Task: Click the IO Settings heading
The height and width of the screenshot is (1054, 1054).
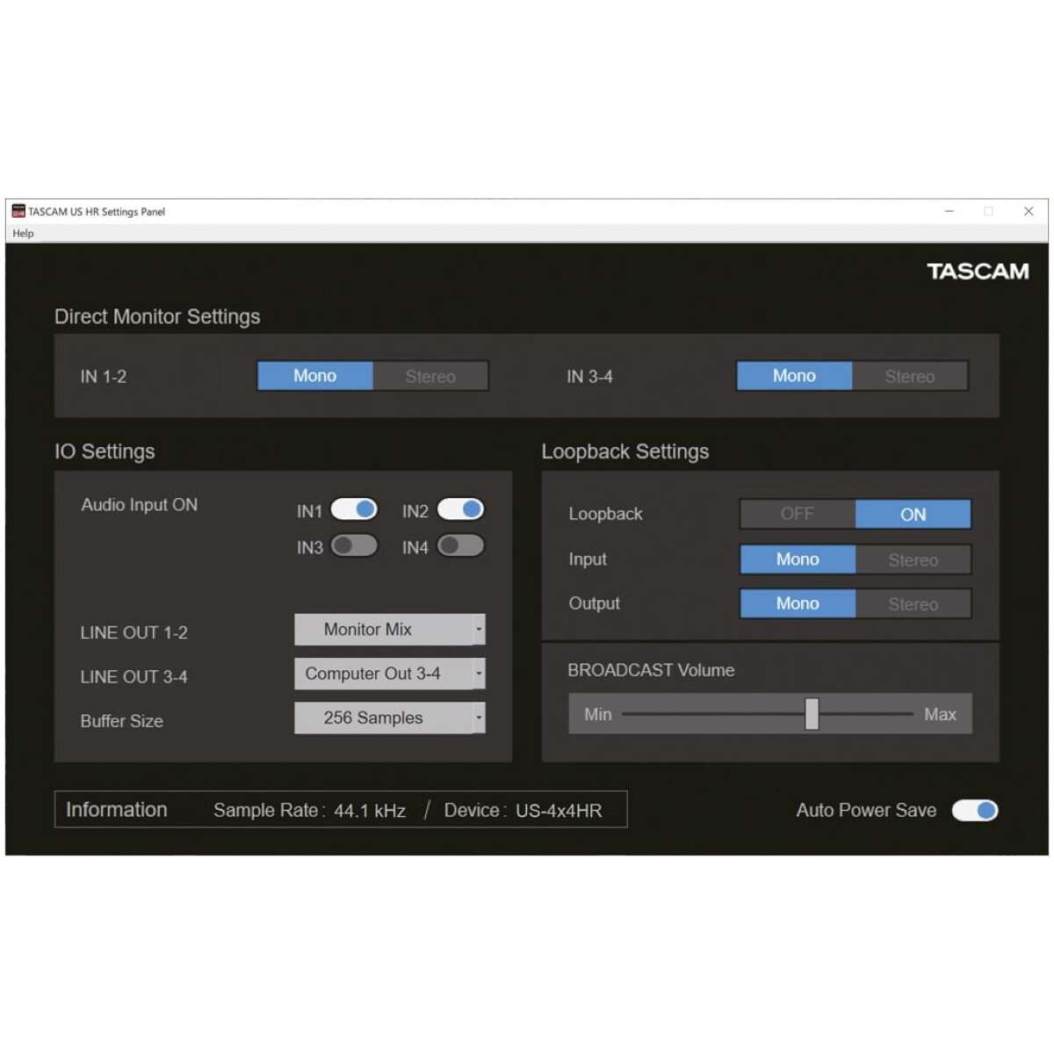Action: click(105, 451)
